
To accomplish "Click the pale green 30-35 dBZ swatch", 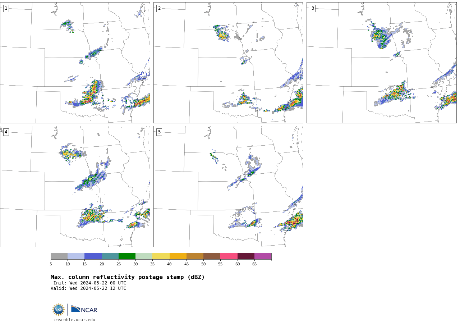I will pyautogui.click(x=144, y=256).
